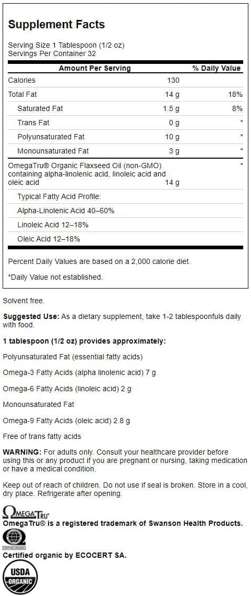The image size is (251, 596).
Task: Click the WARNING paragraph label
Action: 22,452
